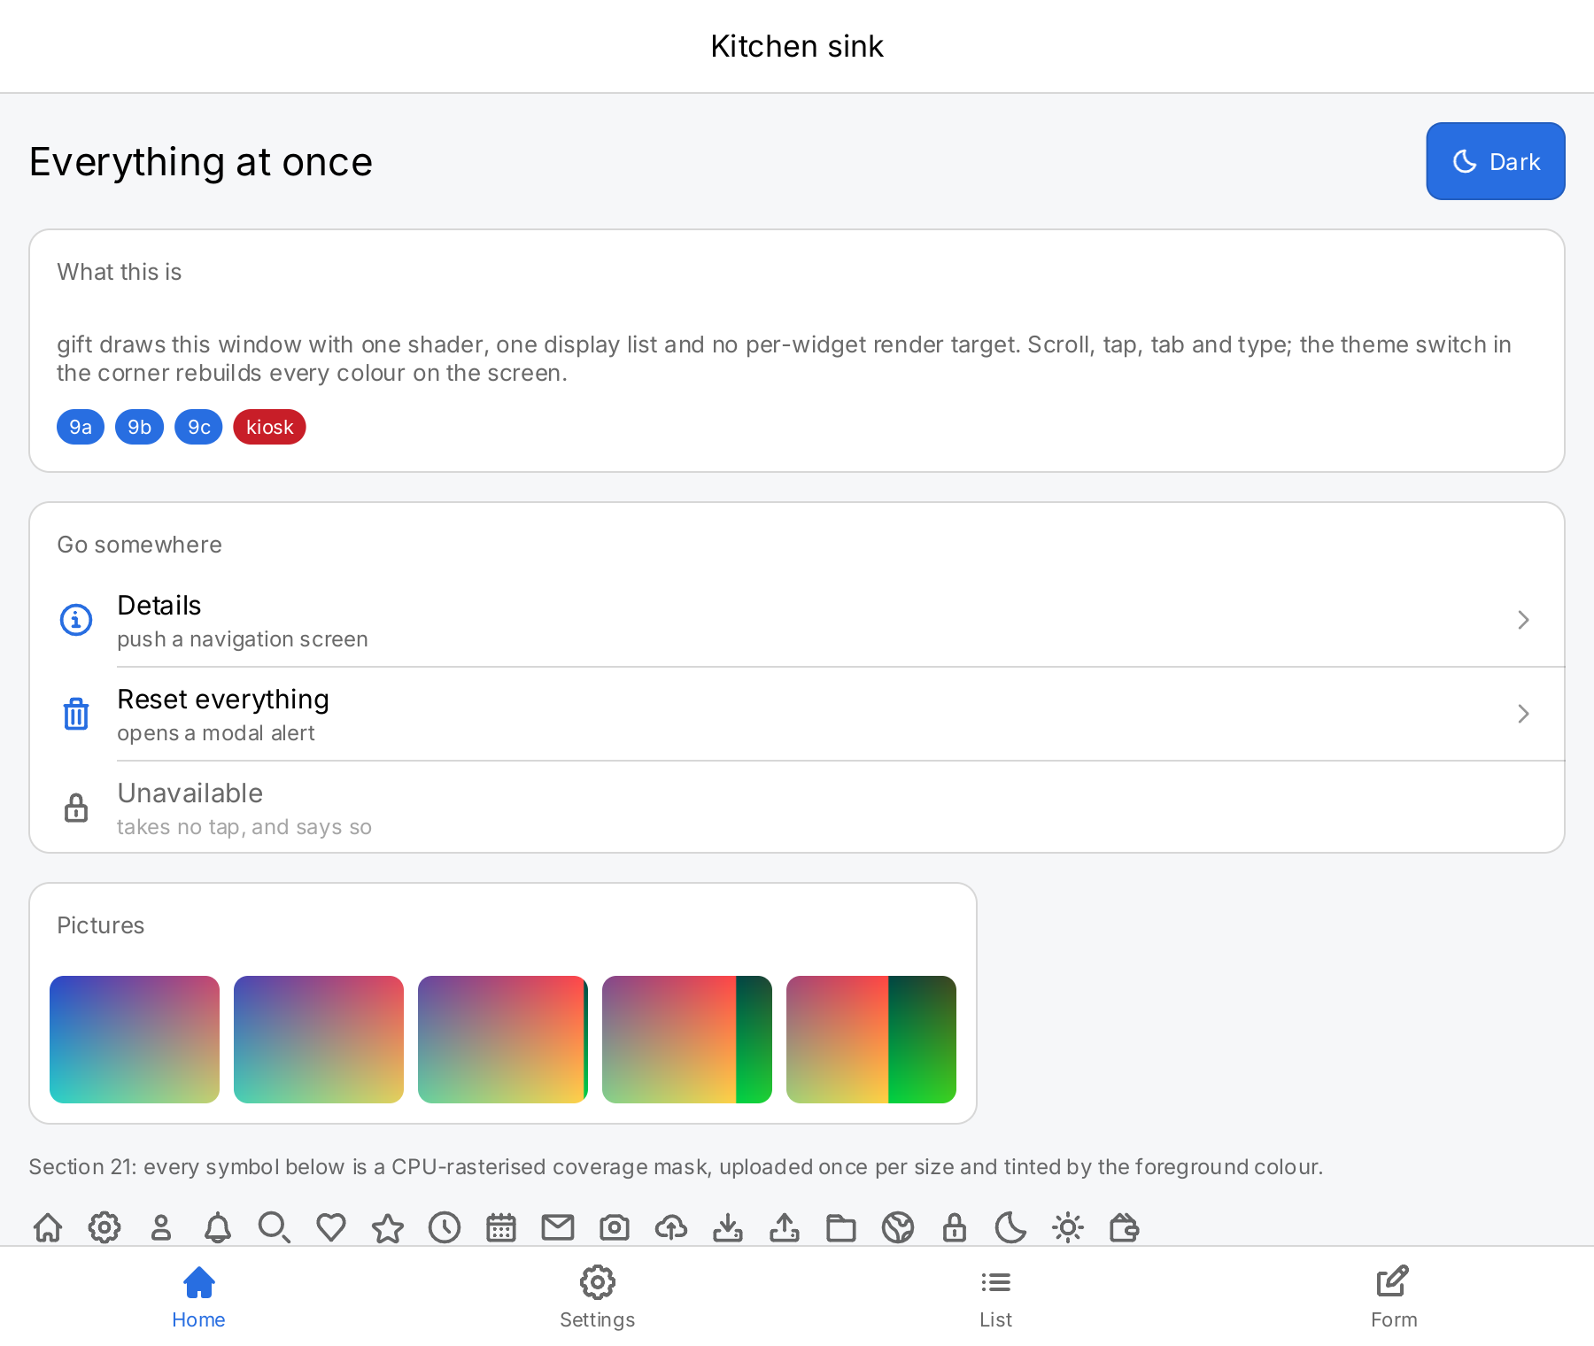Click the bell symbol in the symbol row
This screenshot has width=1594, height=1346.
tap(218, 1227)
